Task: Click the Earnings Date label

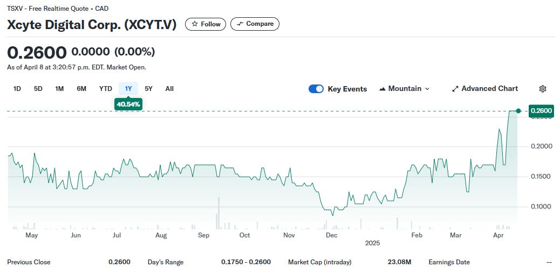Action: point(449,262)
